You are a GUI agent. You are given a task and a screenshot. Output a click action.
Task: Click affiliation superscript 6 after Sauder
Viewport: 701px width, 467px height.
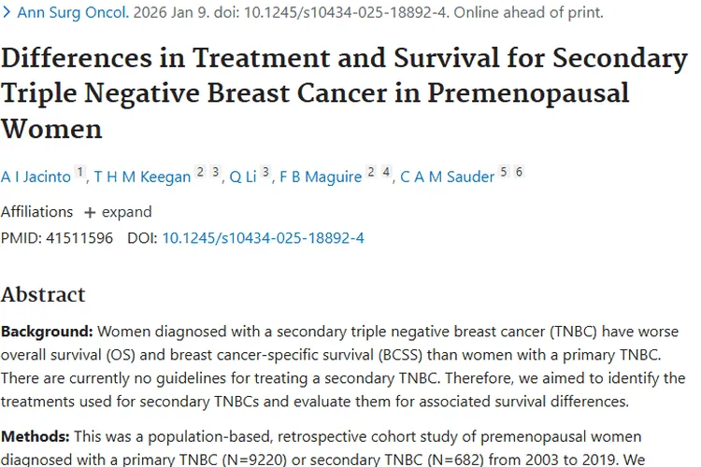pos(519,172)
